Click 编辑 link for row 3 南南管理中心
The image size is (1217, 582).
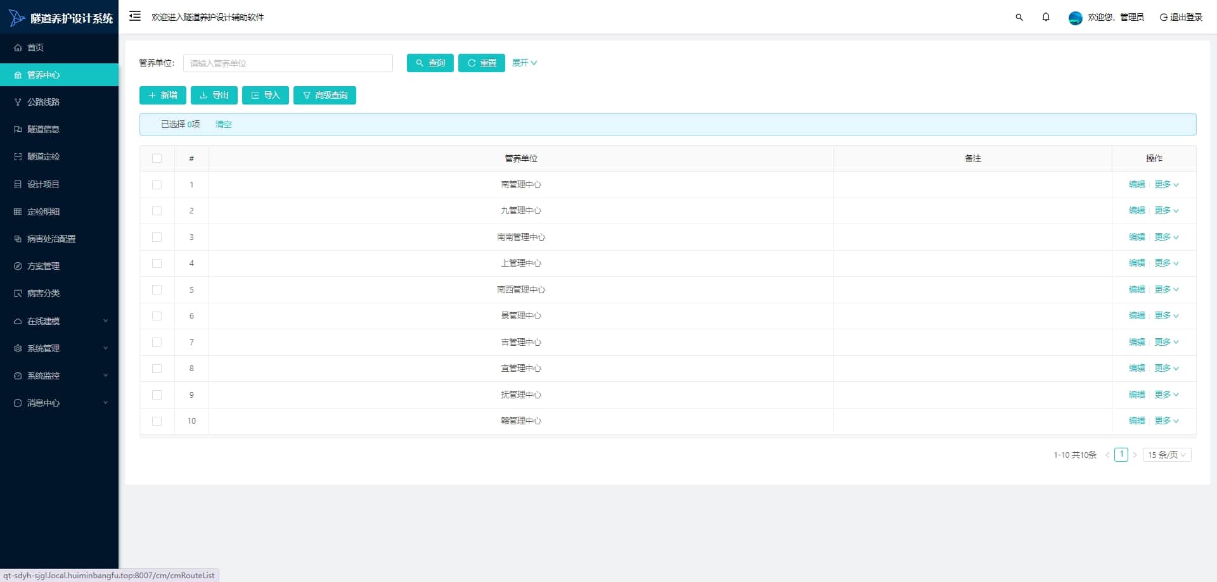coord(1137,237)
